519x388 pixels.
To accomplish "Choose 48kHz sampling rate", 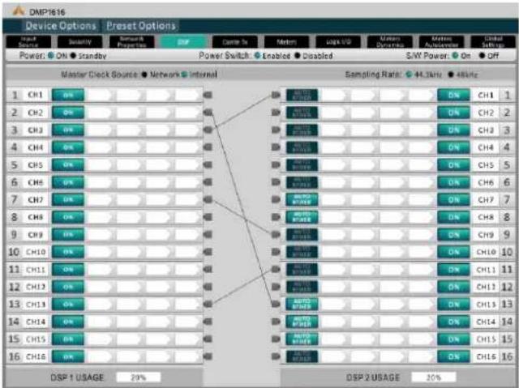I will coord(451,75).
